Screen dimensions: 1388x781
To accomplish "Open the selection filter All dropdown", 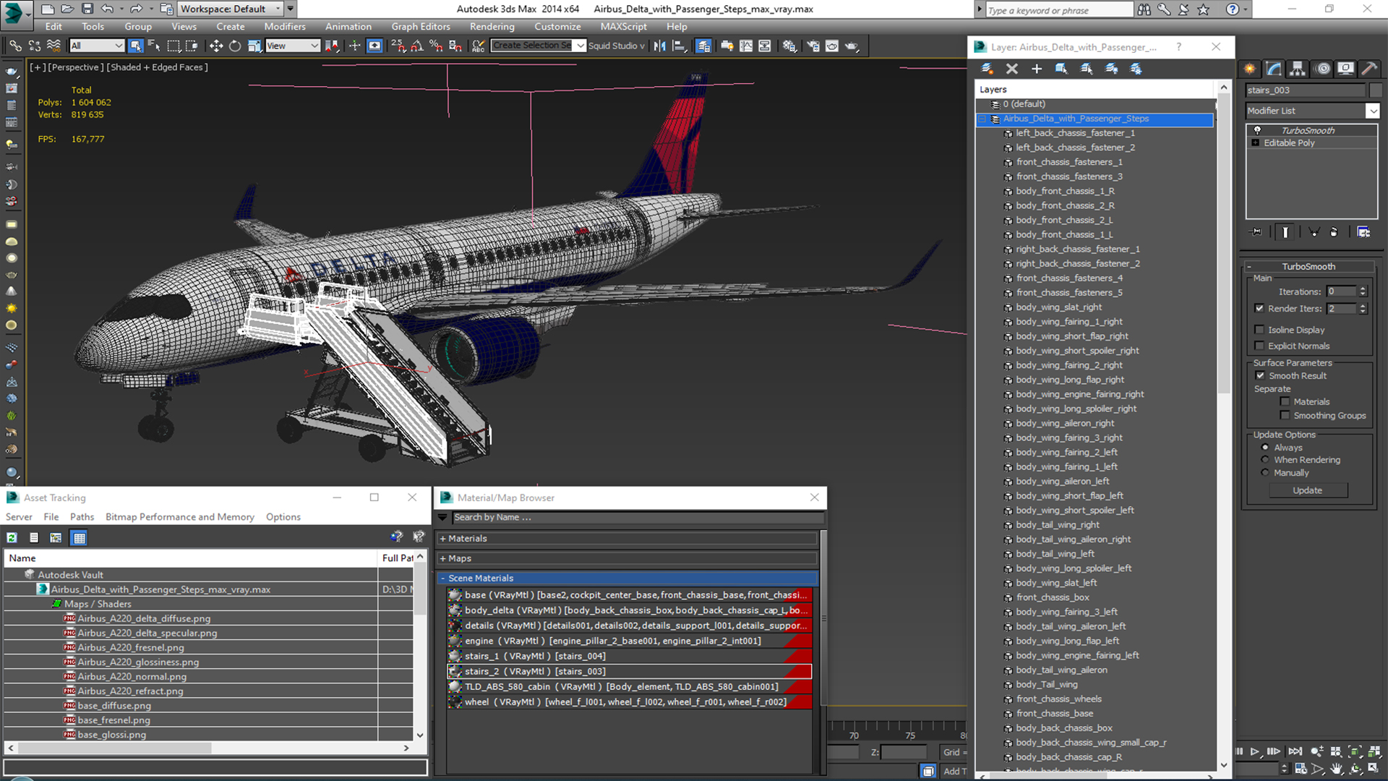I will (x=97, y=46).
